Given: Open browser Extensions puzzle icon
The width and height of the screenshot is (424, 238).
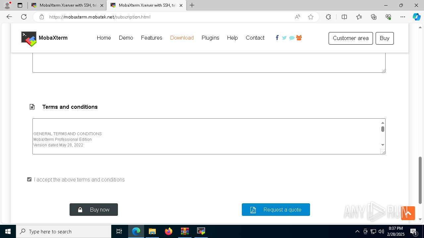Looking at the screenshot, I should tap(328, 17).
